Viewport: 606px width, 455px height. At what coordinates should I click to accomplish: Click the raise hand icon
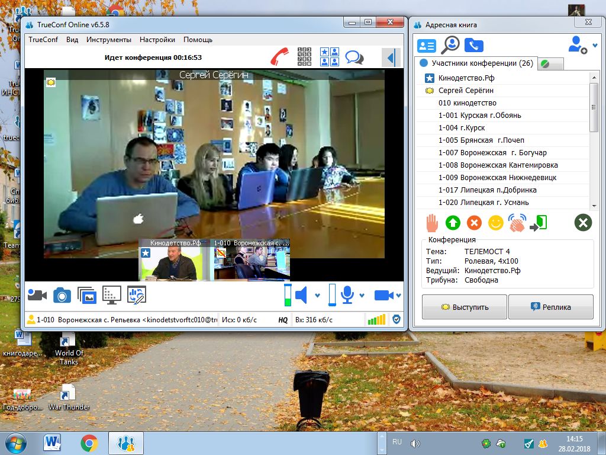431,223
